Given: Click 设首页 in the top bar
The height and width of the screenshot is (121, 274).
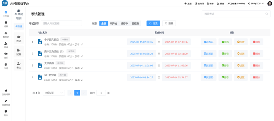Looking at the screenshot, I should coord(199,4).
